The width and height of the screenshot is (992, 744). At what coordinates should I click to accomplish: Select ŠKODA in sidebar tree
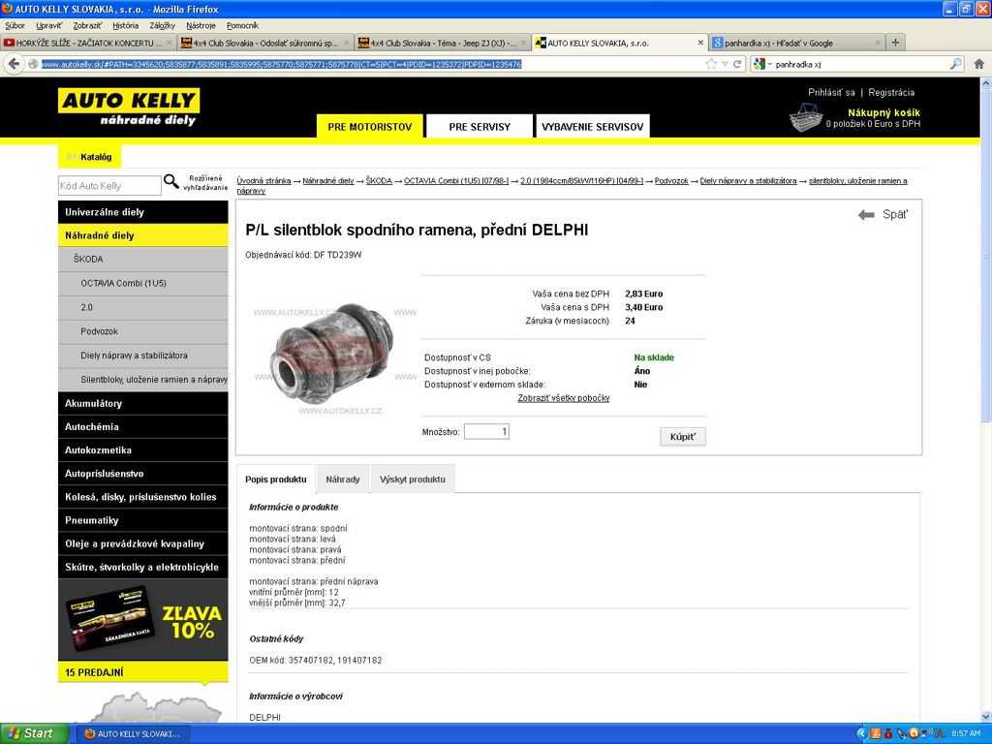pyautogui.click(x=143, y=260)
